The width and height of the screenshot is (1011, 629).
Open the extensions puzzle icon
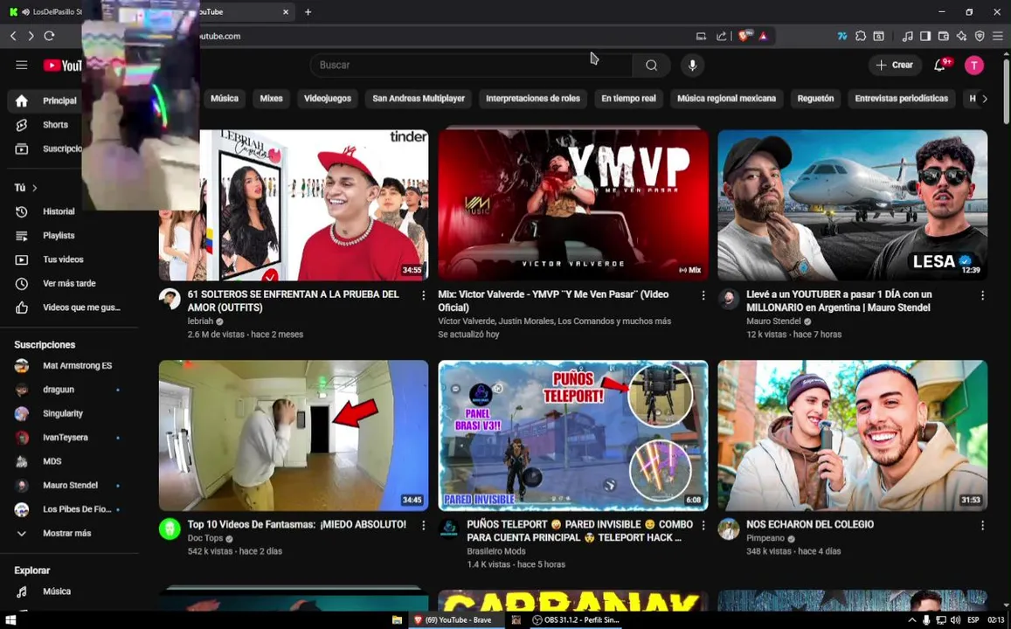860,36
